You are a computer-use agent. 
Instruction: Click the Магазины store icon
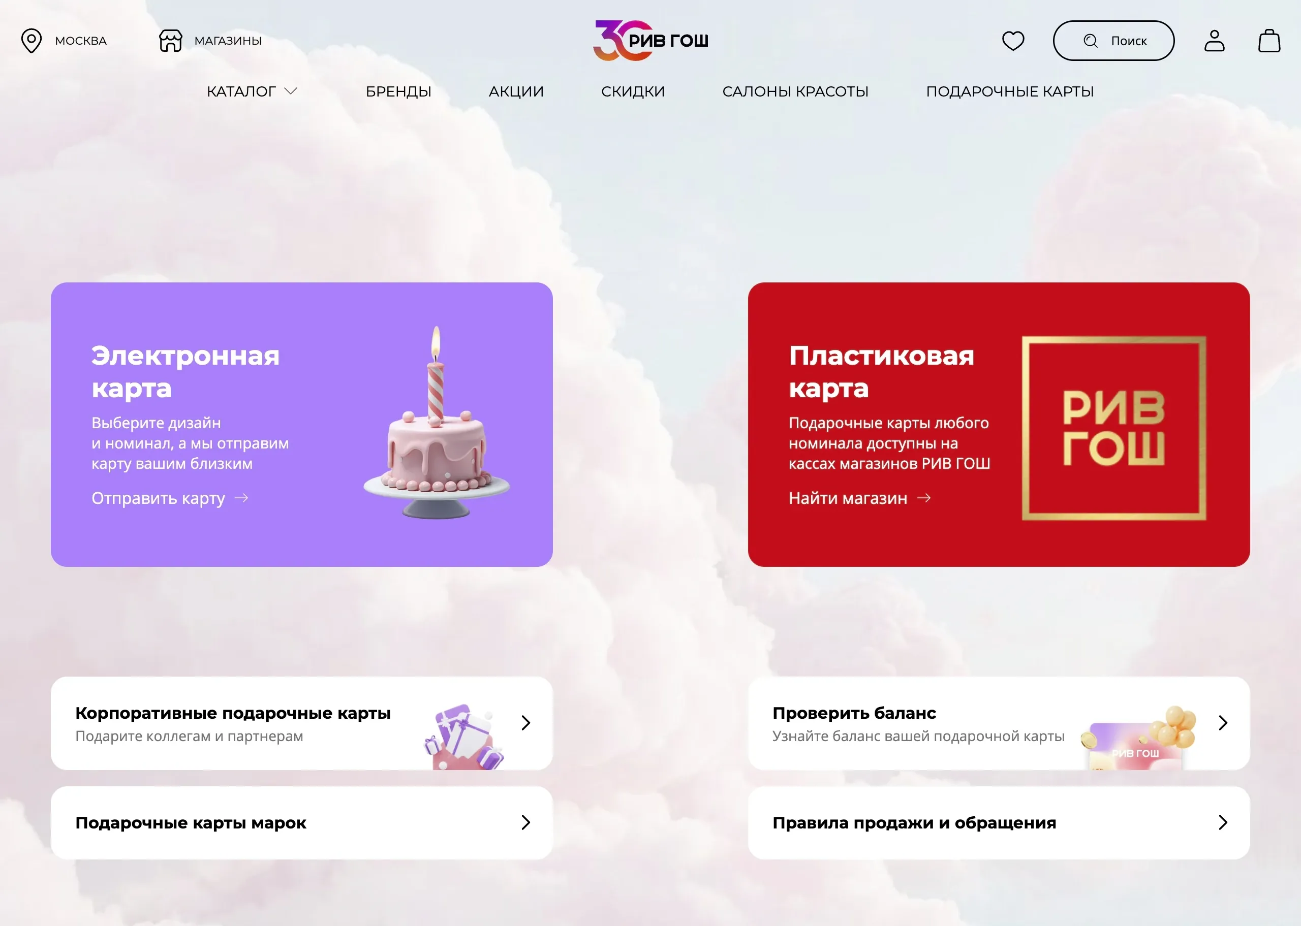point(171,41)
